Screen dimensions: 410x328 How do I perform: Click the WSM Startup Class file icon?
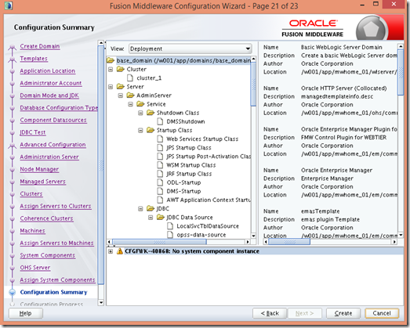pyautogui.click(x=160, y=165)
